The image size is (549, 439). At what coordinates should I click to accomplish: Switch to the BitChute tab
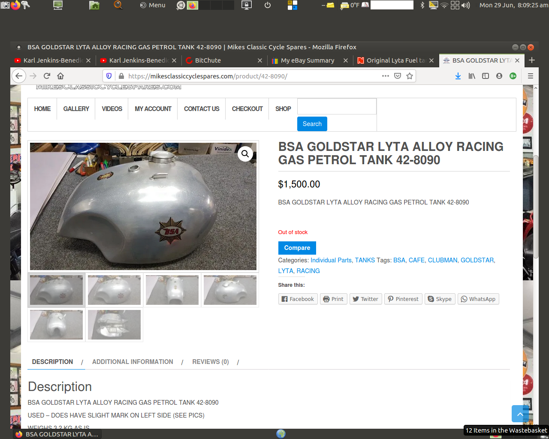point(224,60)
